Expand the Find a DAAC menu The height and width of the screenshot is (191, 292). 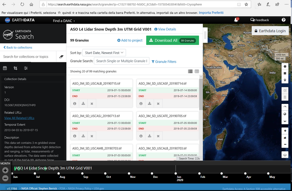click(x=64, y=21)
